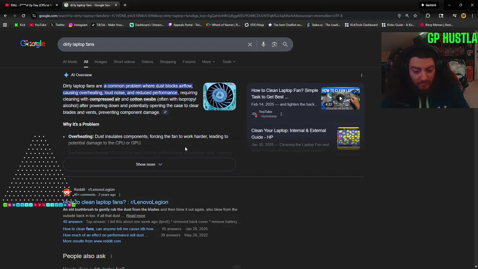Switch to the Rittz YouTube tab

(32, 5)
